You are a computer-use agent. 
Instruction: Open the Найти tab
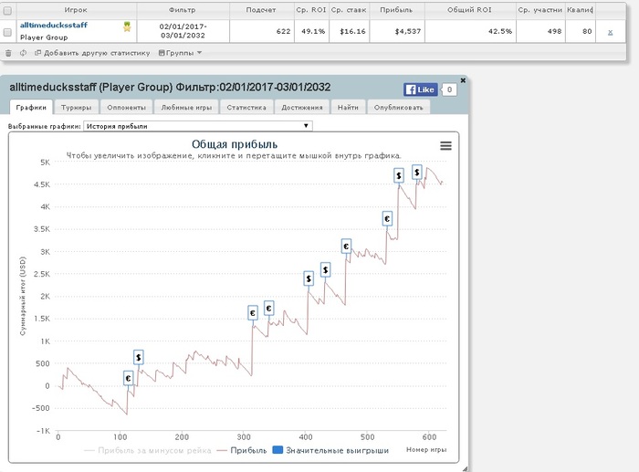(348, 107)
